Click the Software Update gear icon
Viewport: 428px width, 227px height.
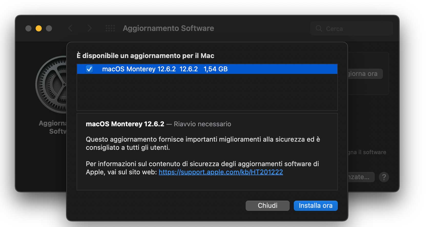point(51,84)
